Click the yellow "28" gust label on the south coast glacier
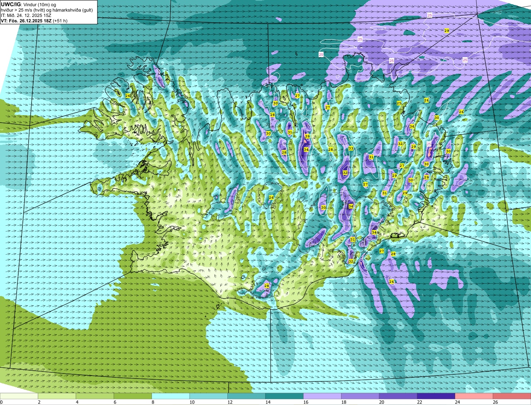531x405 pixels. tap(267, 286)
